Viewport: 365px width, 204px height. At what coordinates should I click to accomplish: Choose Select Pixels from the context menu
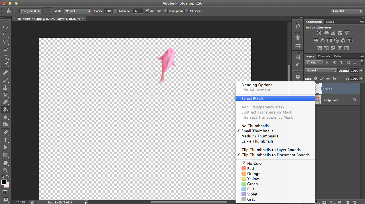(253, 98)
